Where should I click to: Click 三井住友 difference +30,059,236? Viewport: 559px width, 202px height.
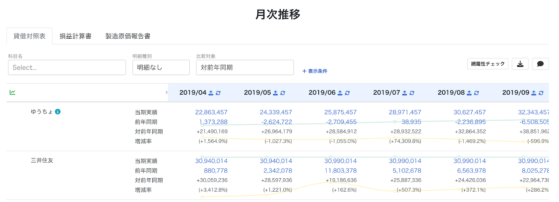click(212, 180)
